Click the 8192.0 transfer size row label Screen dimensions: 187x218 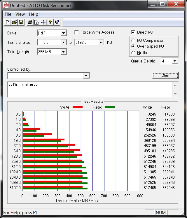tap(15, 188)
